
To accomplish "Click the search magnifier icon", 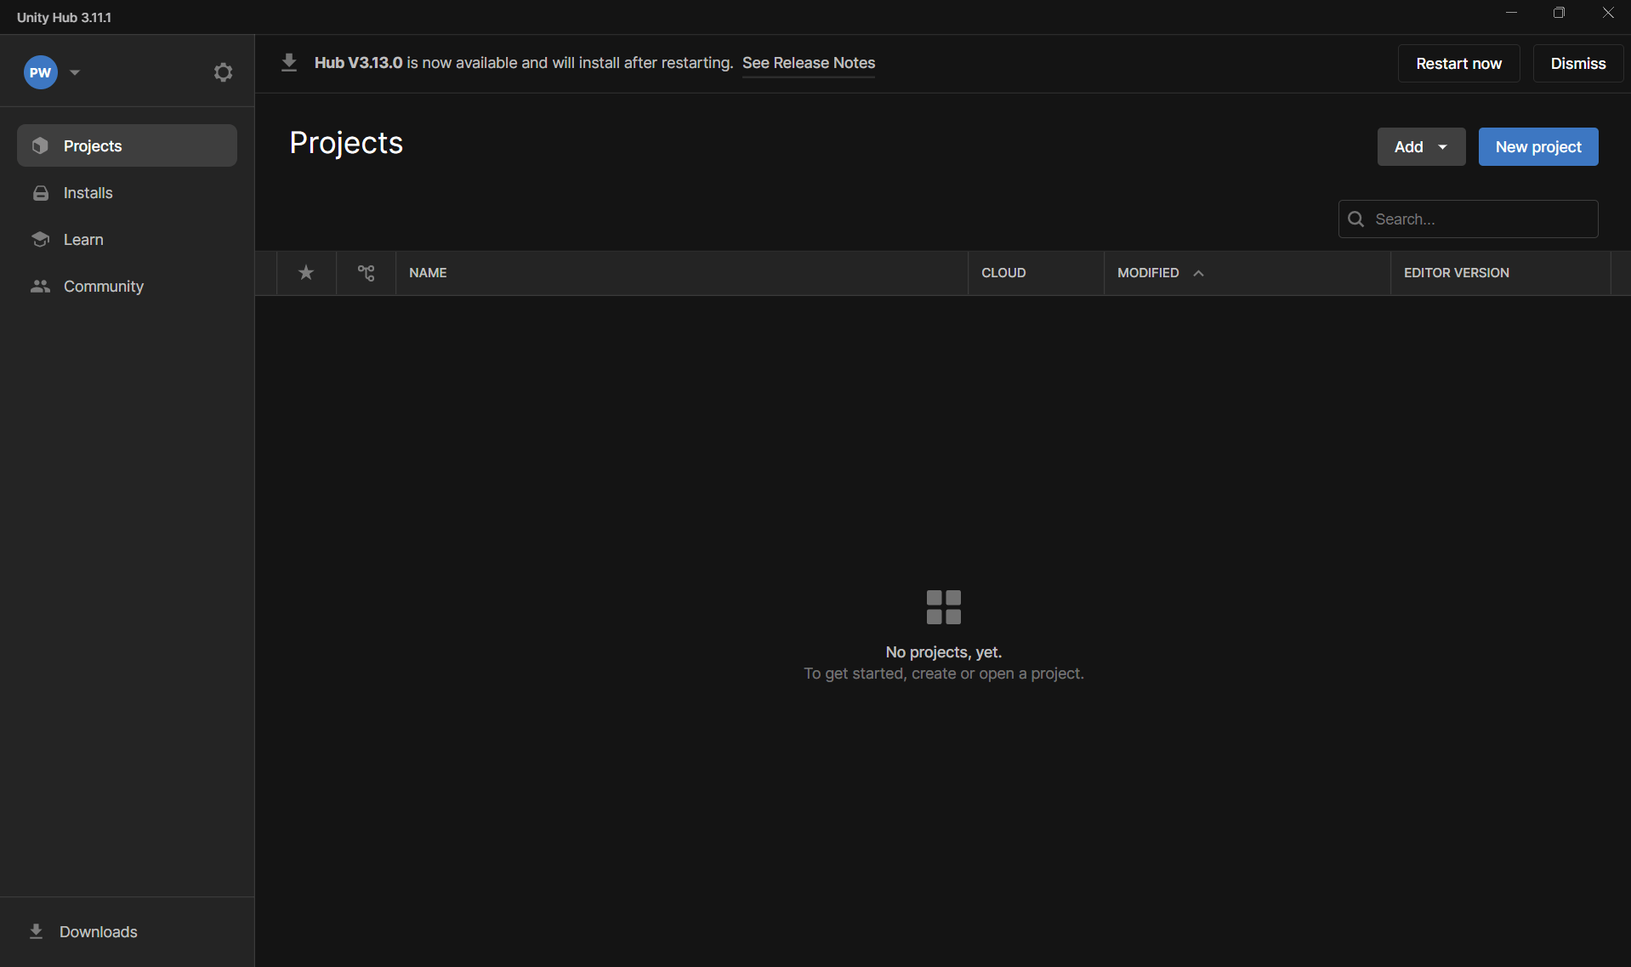I will point(1356,219).
